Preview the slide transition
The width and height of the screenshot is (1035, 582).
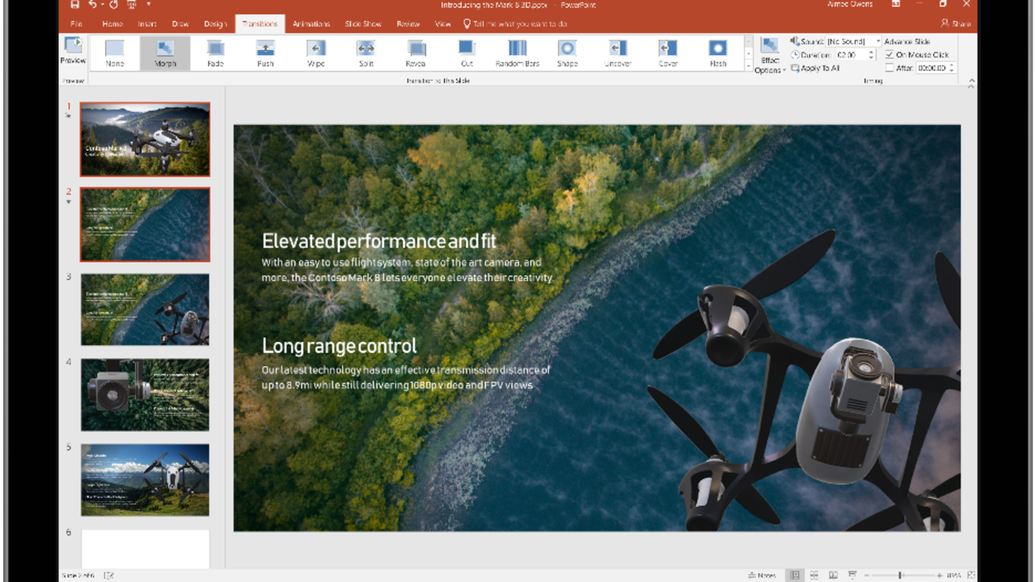point(73,51)
